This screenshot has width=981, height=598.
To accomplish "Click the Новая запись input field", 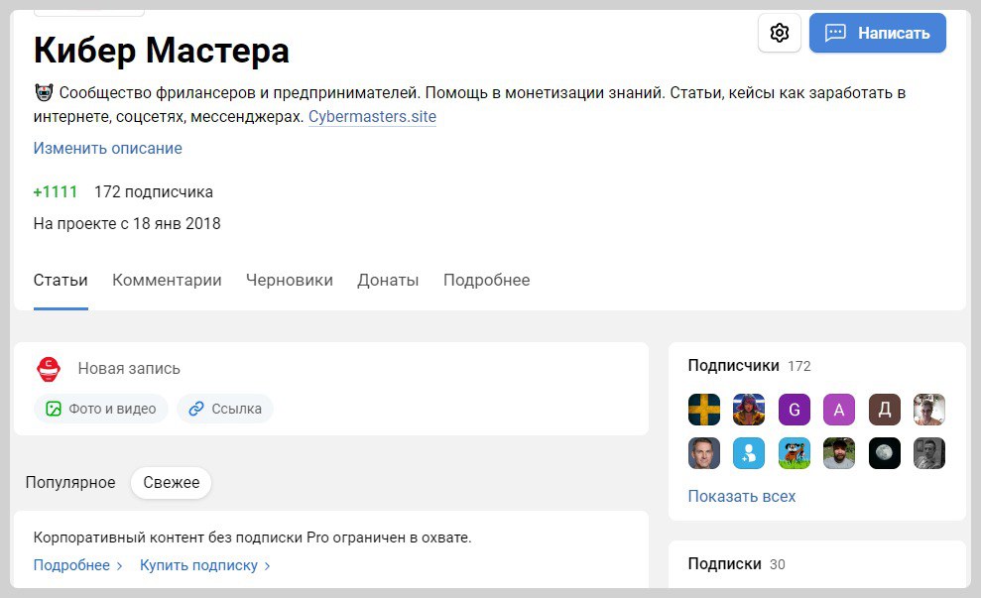I will point(129,369).
